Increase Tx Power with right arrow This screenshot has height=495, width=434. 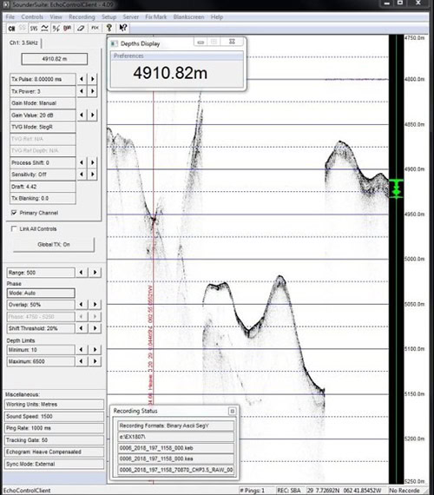click(x=93, y=91)
